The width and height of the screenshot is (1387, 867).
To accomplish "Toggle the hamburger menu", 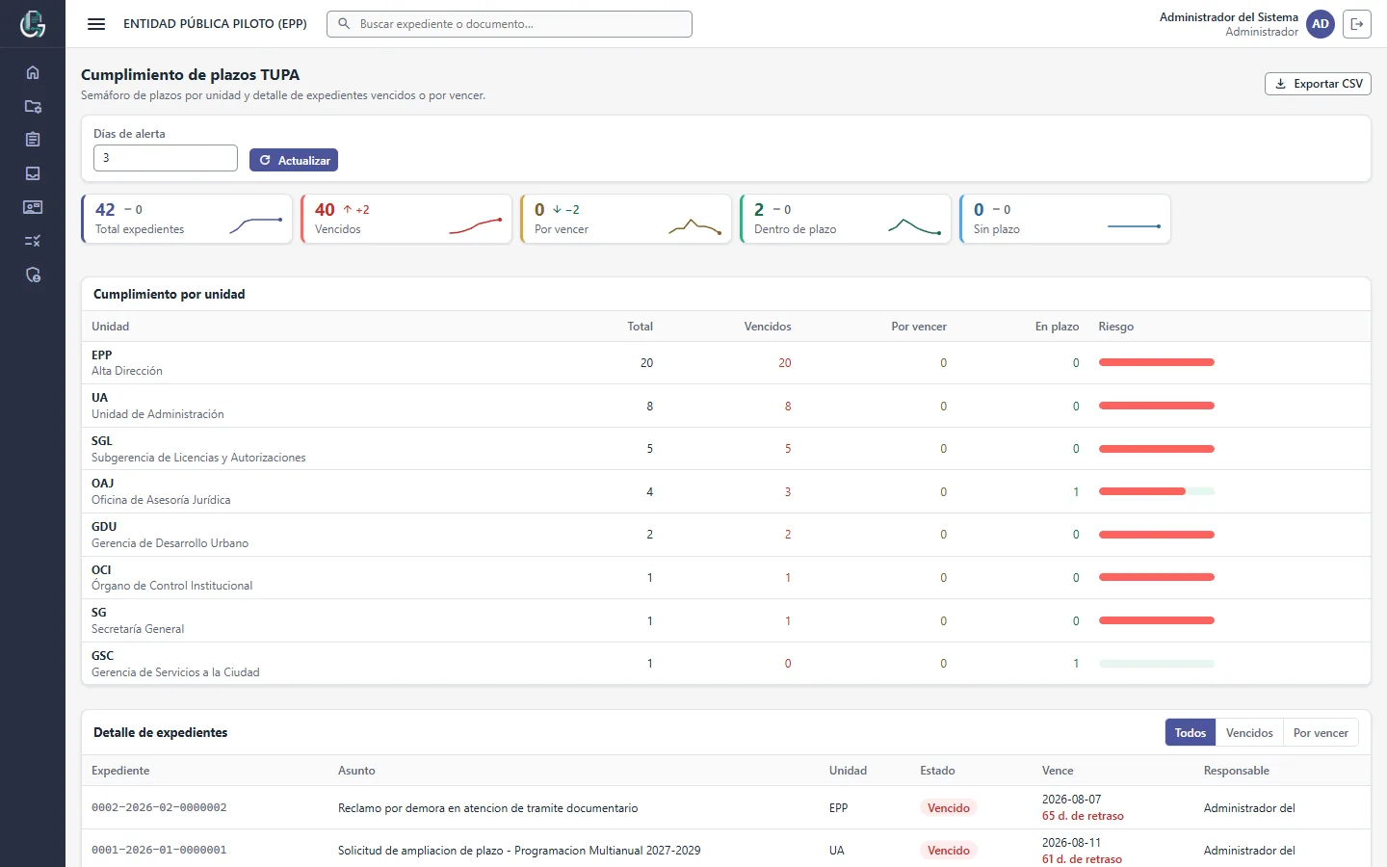I will click(x=96, y=24).
